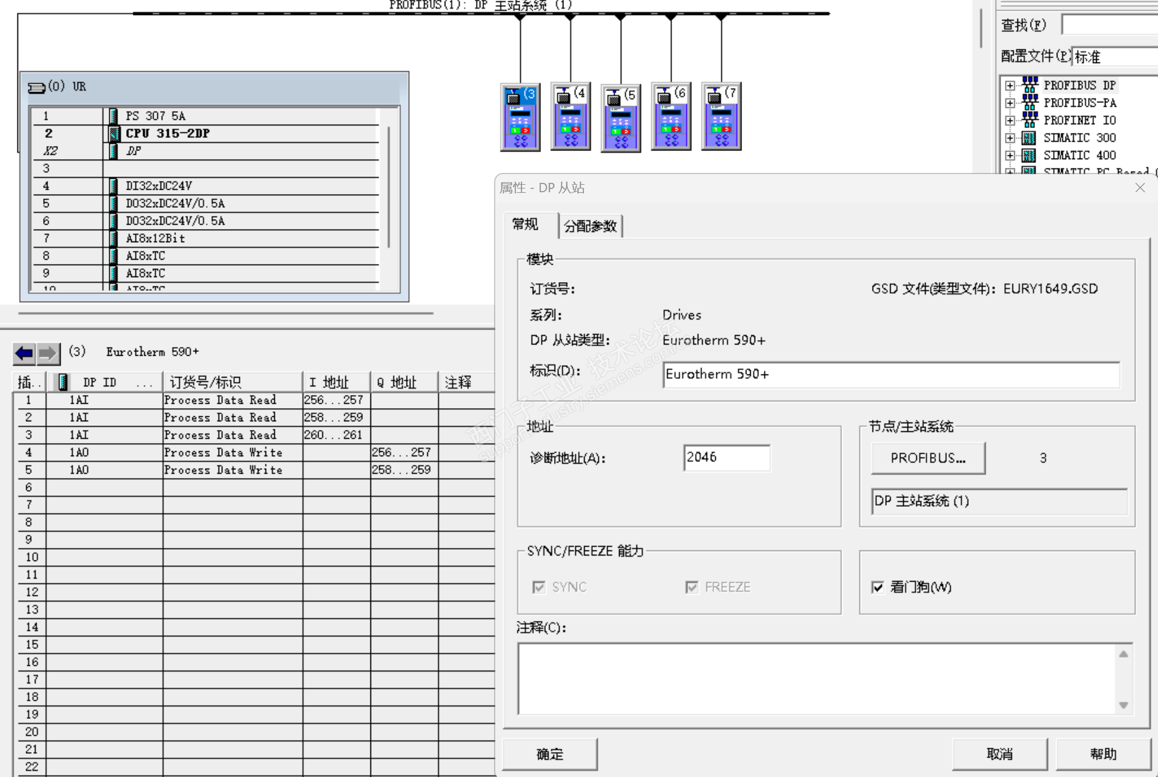
Task: Click the 订货号/标识 column header
Action: [x=233, y=382]
